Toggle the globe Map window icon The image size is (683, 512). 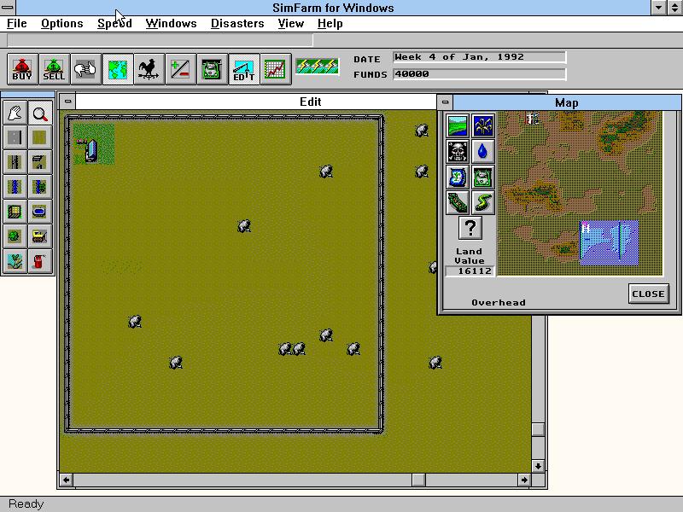118,69
